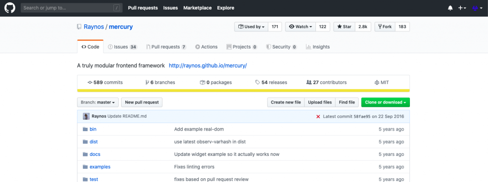View stargazers count 2.8k
The width and height of the screenshot is (488, 182).
(363, 27)
